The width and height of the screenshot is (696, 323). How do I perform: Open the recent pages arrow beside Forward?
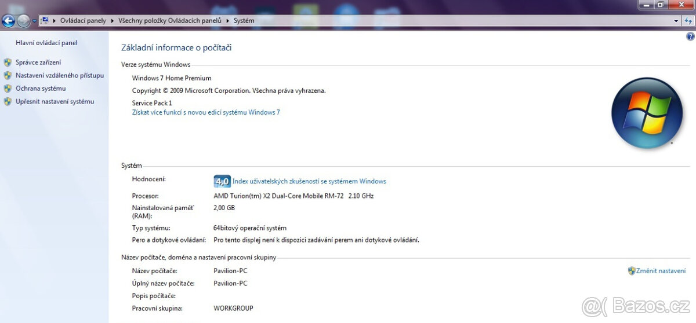tap(34, 21)
